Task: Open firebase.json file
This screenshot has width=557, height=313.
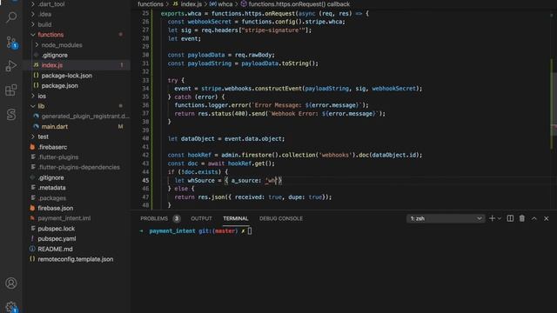Action: [x=56, y=209]
